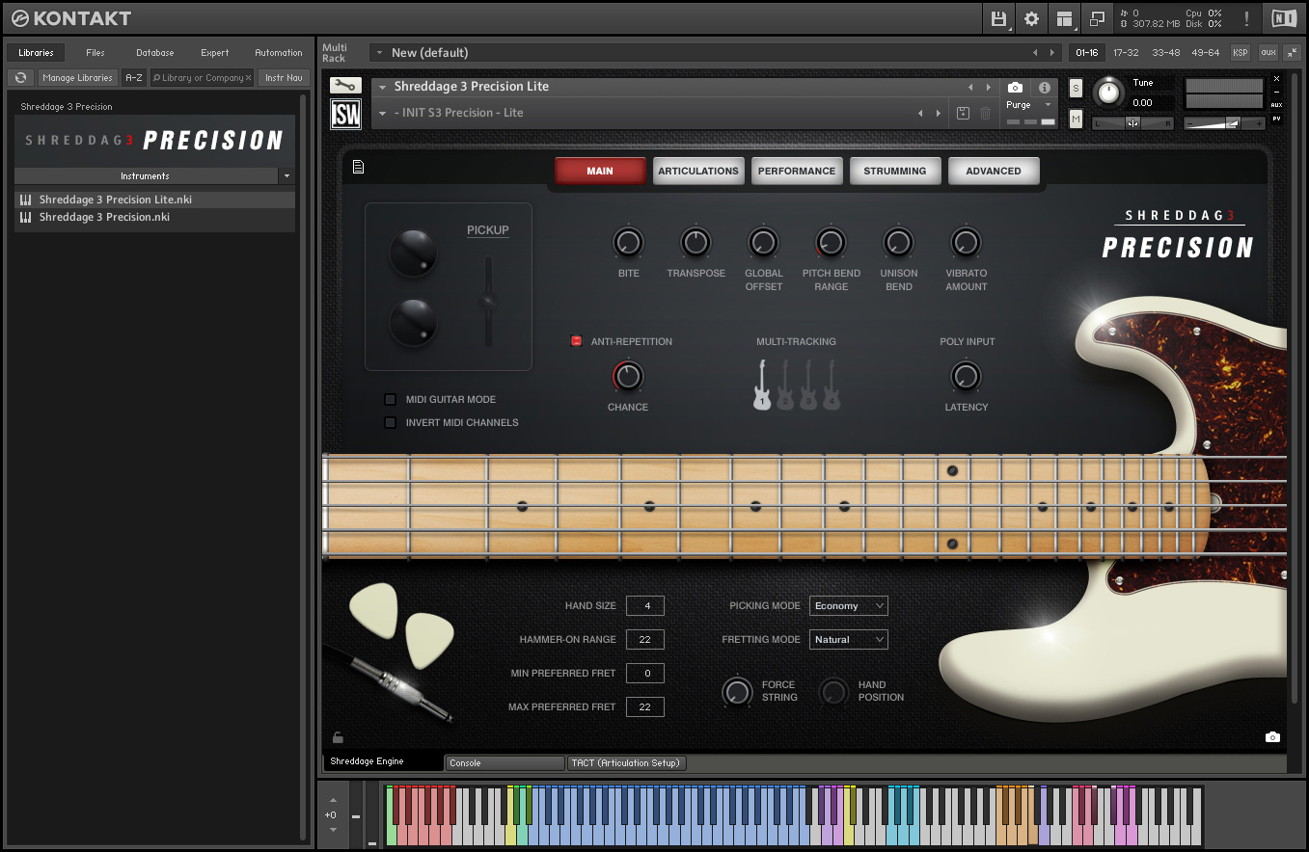Viewport: 1309px width, 852px height.
Task: Adjust the Pickup slider
Action: [x=488, y=302]
